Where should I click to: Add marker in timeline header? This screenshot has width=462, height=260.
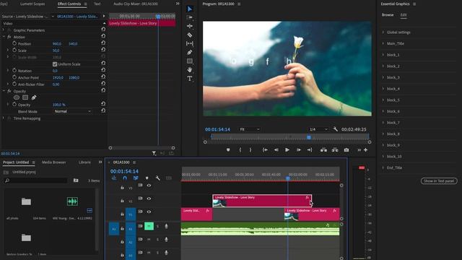pyautogui.click(x=147, y=178)
